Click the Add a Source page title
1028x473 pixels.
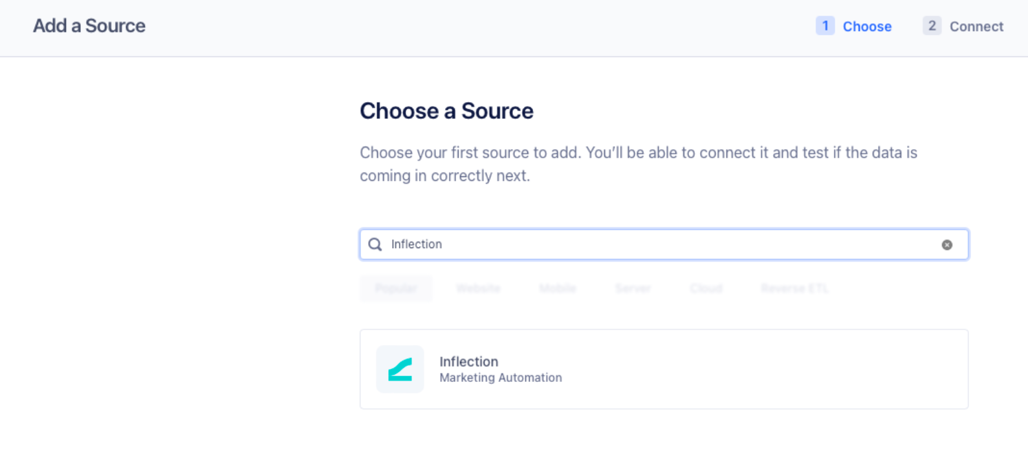[89, 26]
